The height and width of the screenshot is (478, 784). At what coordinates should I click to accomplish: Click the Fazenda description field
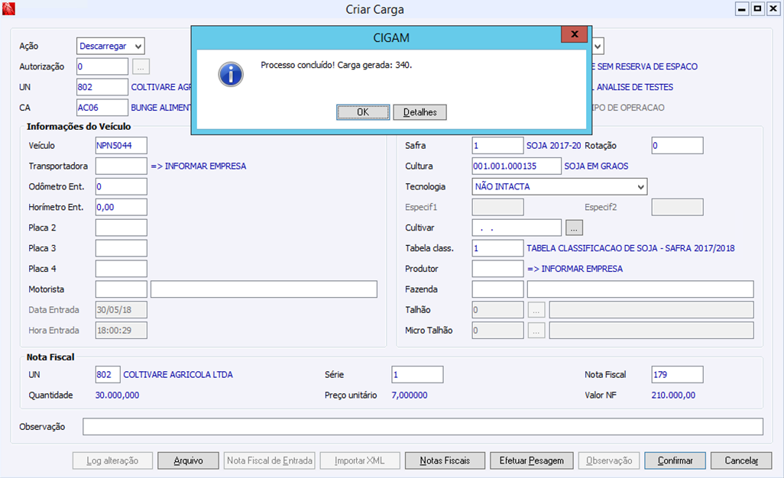tap(640, 289)
